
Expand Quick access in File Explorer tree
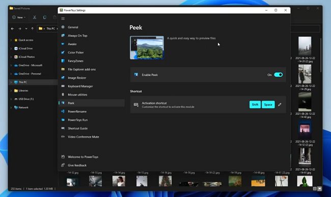[x=11, y=40]
